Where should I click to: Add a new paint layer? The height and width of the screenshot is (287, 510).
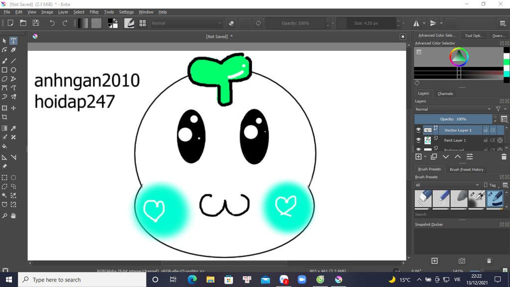click(418, 157)
